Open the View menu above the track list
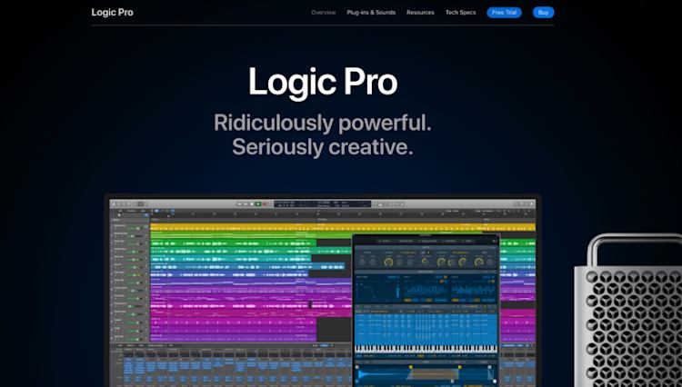 tap(143, 211)
